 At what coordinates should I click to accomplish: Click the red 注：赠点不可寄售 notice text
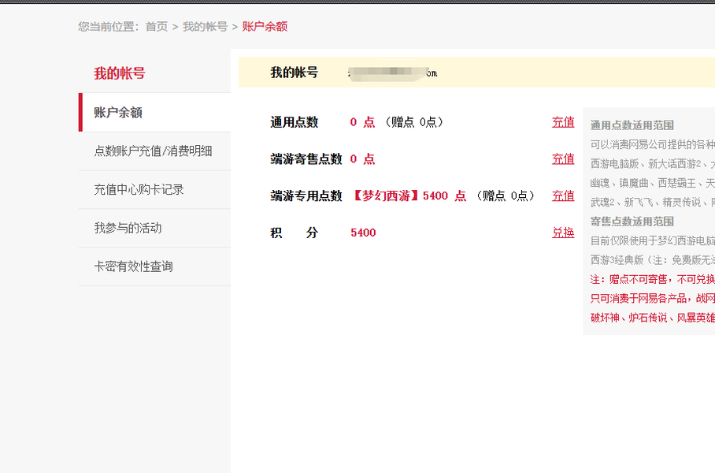(653, 279)
